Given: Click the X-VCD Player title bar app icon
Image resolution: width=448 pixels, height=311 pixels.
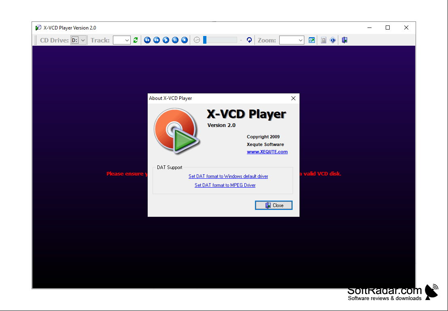Looking at the screenshot, I should (38, 28).
